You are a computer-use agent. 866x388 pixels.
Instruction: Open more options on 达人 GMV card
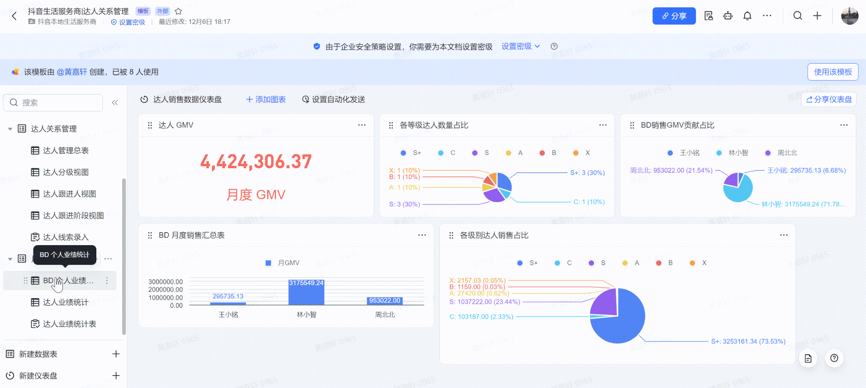point(362,125)
